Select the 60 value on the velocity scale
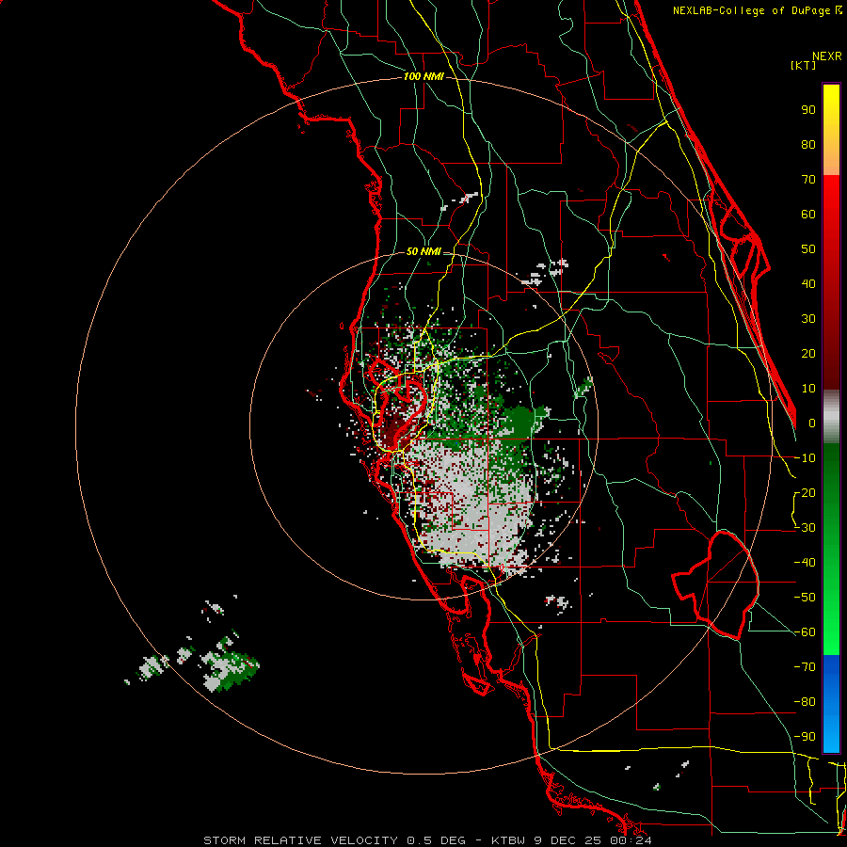847x847 pixels. pyautogui.click(x=808, y=215)
